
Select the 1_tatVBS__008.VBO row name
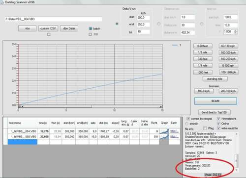(x=23, y=136)
